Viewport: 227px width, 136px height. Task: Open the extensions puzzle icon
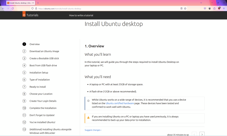click(215, 9)
